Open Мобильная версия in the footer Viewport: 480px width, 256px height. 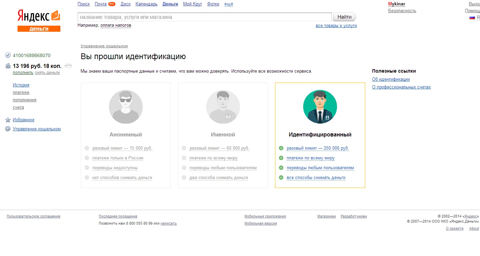pos(261,224)
